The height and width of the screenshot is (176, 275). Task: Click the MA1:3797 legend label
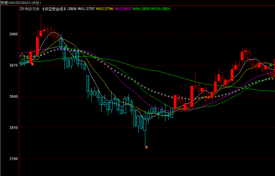pyautogui.click(x=86, y=9)
